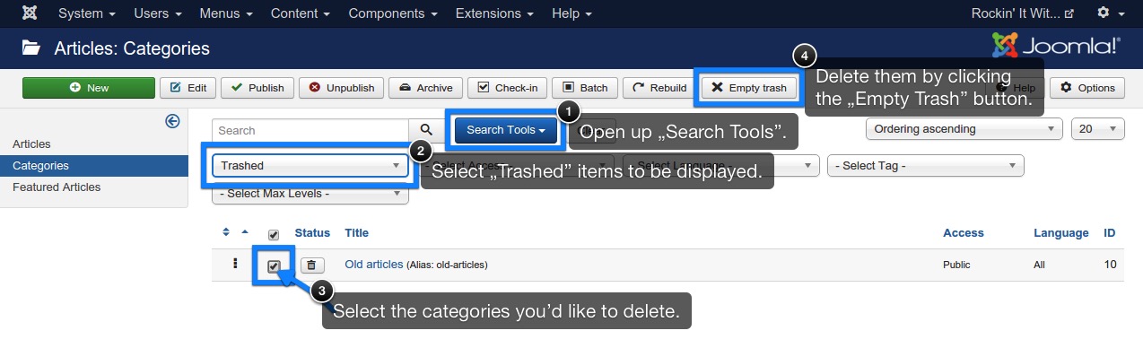Click the Empty trash button
The width and height of the screenshot is (1143, 348).
749,88
